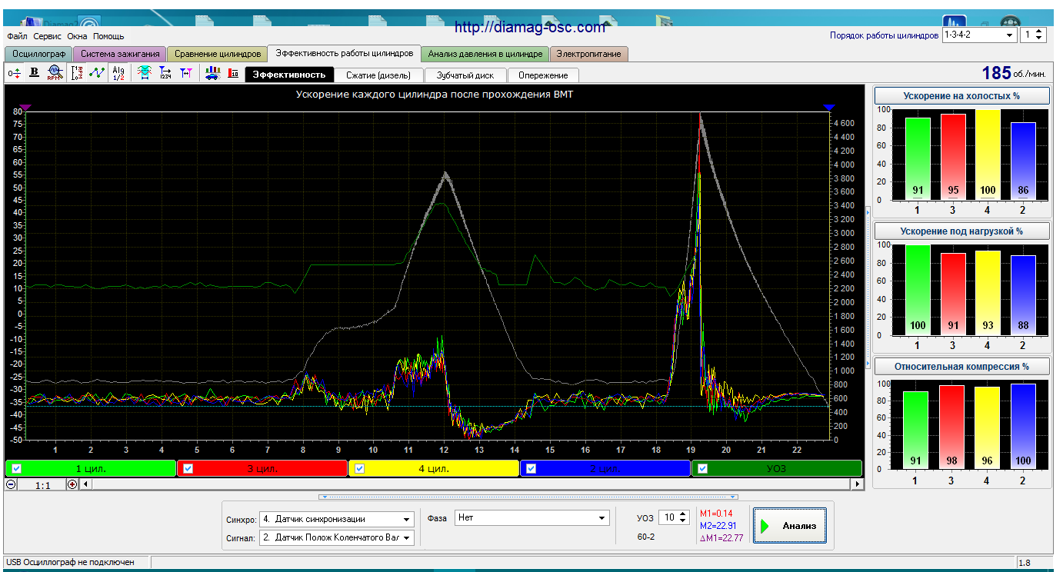Click the 1234 cylinder order arrow icon
The height and width of the screenshot is (572, 1063).
click(x=165, y=73)
